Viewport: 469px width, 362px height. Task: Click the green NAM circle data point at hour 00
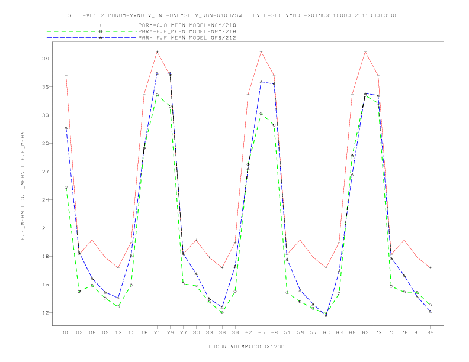(x=66, y=188)
